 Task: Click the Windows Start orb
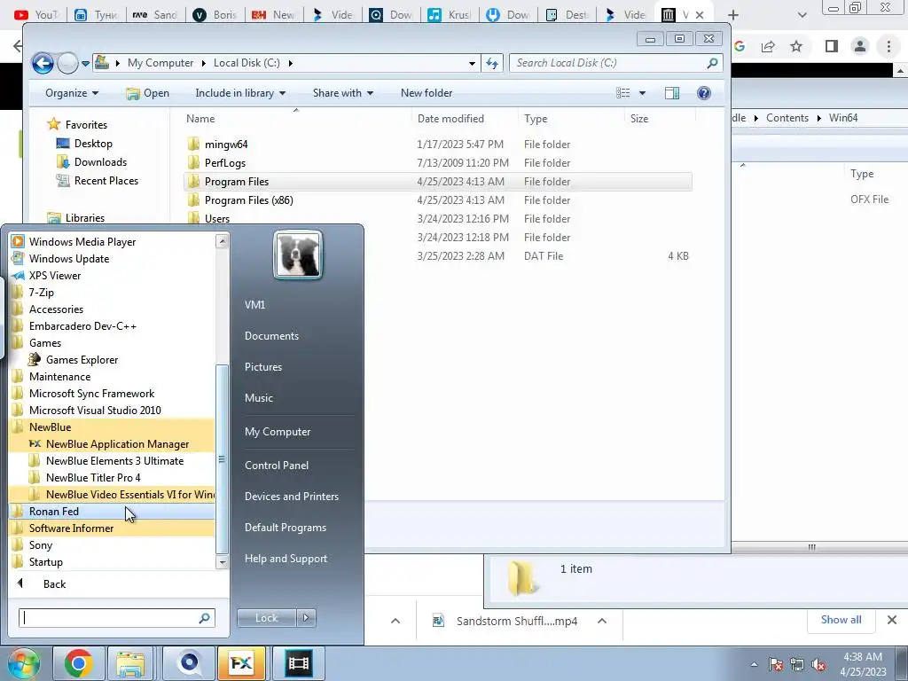point(23,663)
